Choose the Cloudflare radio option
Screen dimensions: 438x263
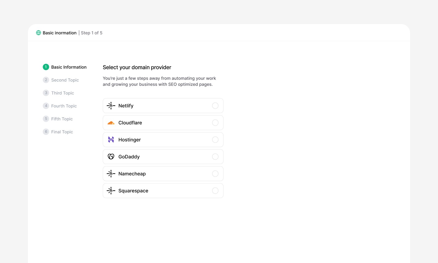tap(215, 123)
